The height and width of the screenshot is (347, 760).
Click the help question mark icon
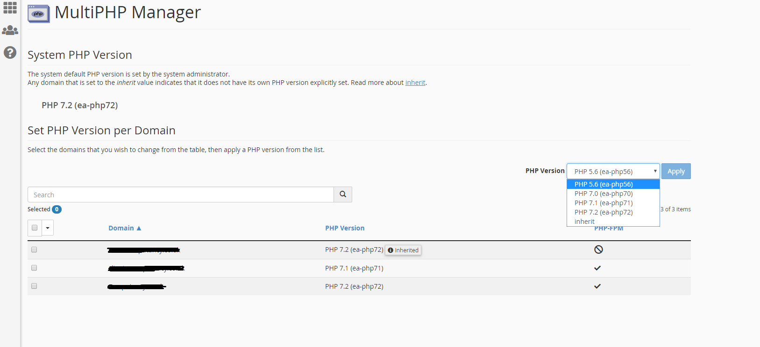(x=10, y=52)
